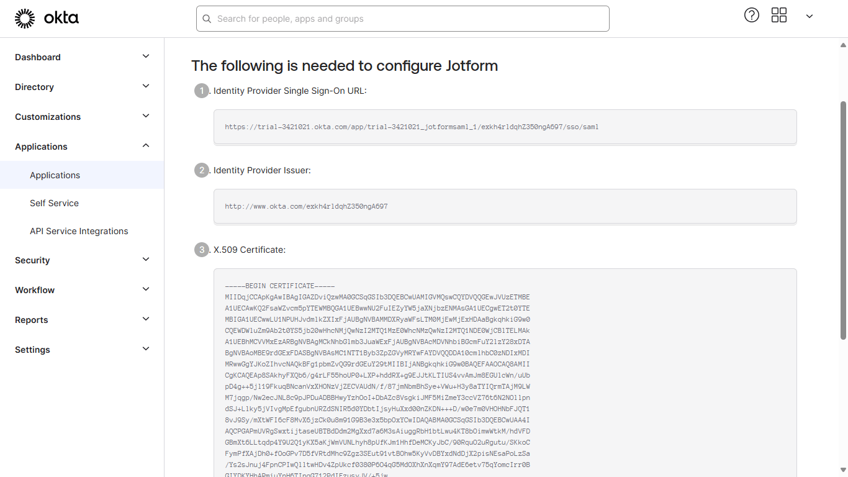Expand the Settings section chevron

[146, 349]
